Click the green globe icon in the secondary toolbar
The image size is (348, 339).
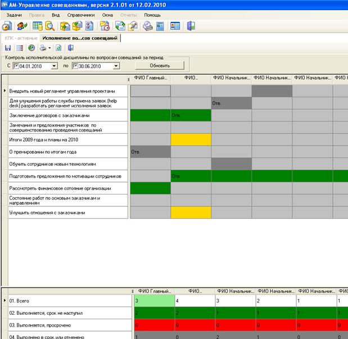click(x=31, y=48)
